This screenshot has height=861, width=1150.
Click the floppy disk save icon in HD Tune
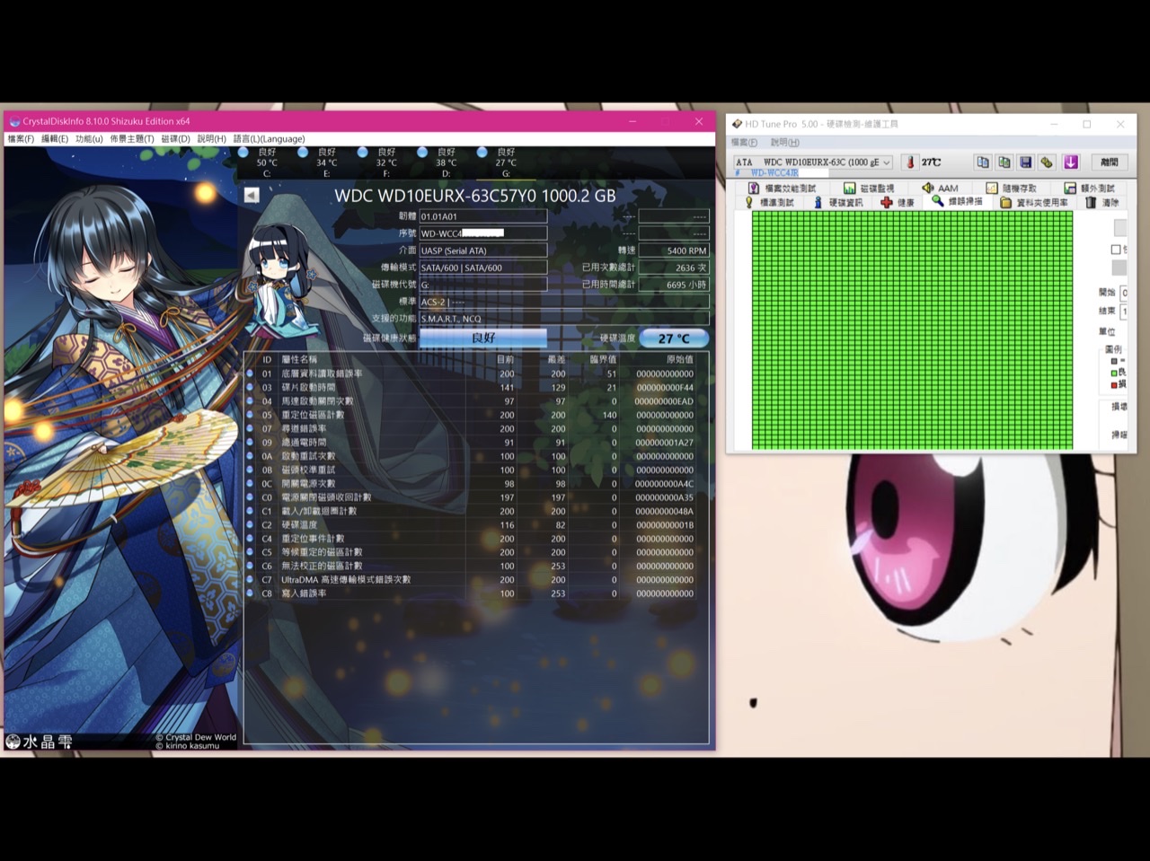click(x=1026, y=163)
